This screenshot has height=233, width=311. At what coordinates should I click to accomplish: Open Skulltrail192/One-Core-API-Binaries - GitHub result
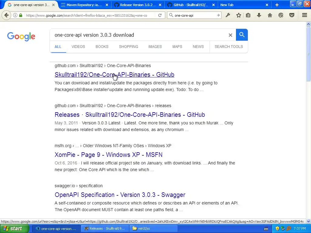[114, 75]
